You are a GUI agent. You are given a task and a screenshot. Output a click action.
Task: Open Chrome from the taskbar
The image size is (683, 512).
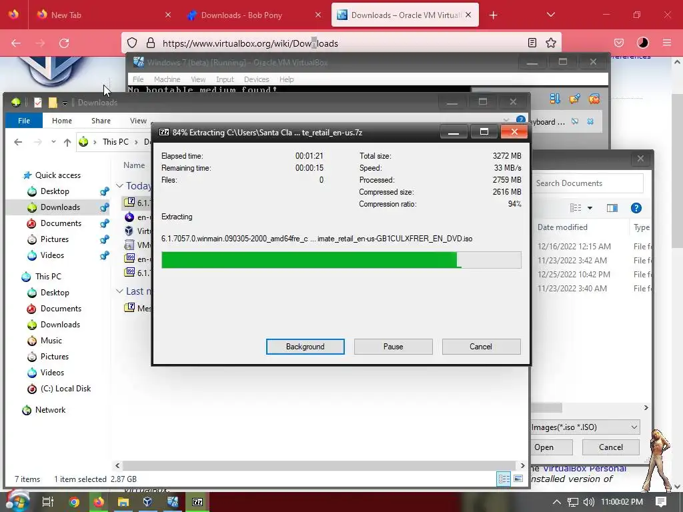click(74, 502)
